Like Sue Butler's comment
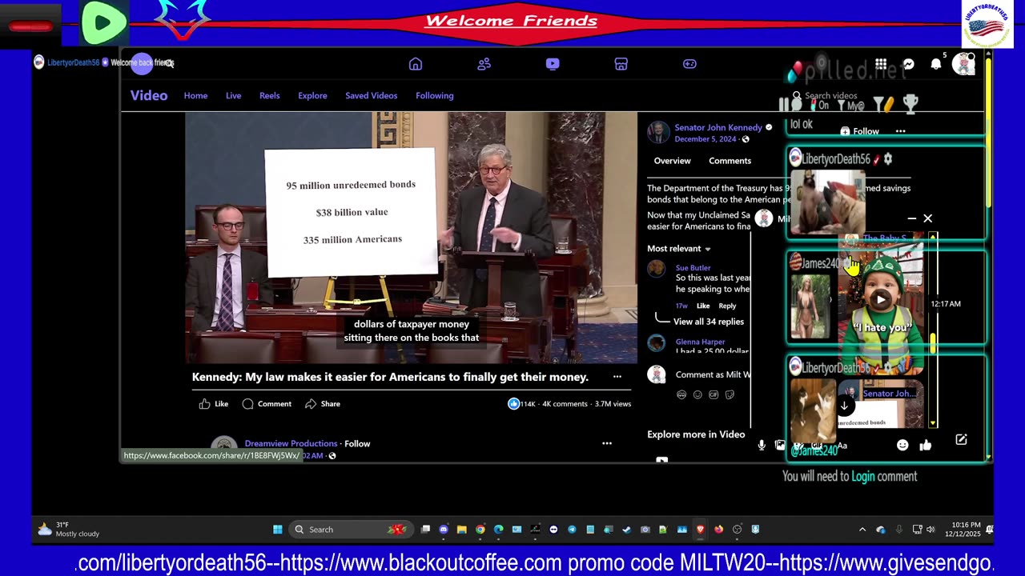 (x=702, y=306)
